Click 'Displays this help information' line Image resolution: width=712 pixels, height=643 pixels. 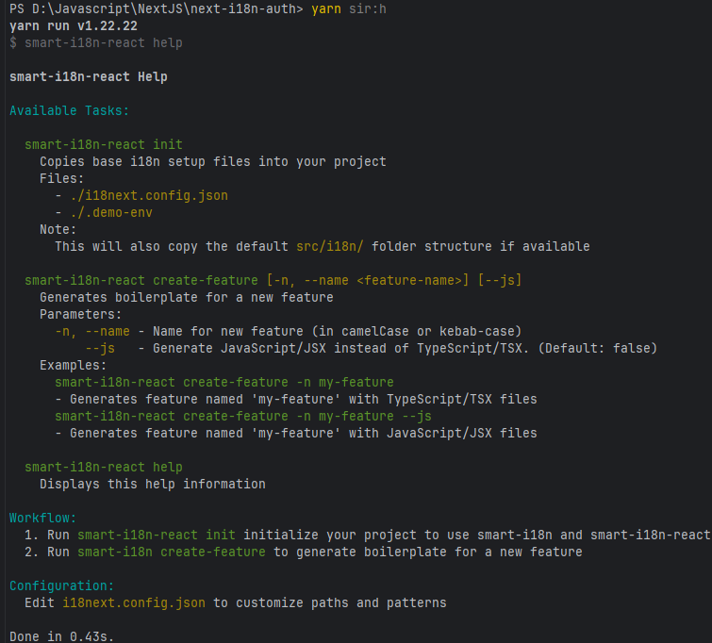(153, 484)
